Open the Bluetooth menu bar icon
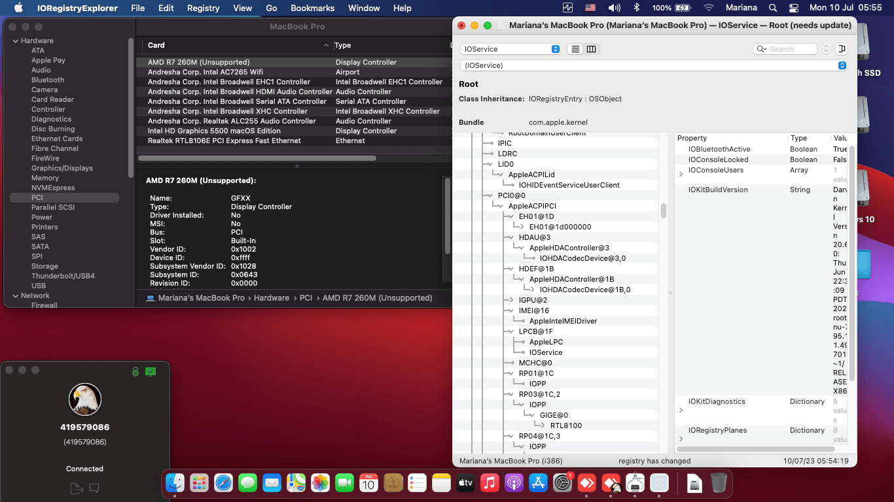This screenshot has height=502, width=894. coord(636,8)
